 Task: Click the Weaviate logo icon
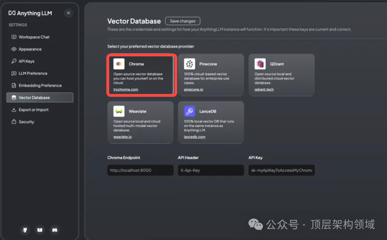pos(119,111)
